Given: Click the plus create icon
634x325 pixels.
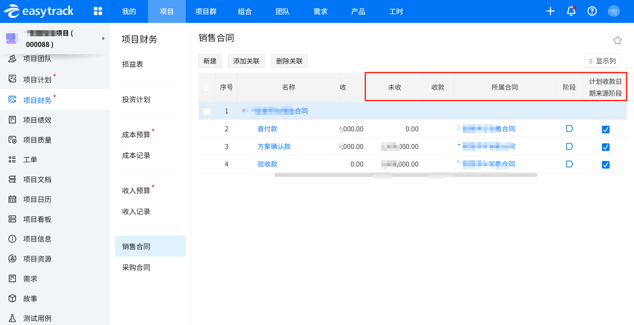Looking at the screenshot, I should pyautogui.click(x=550, y=11).
